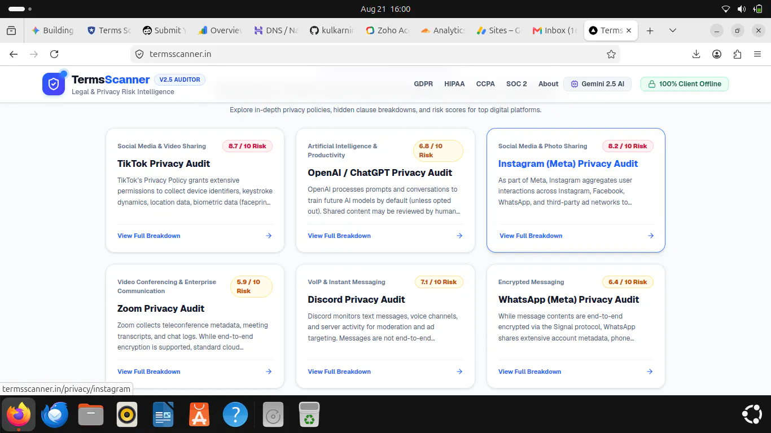This screenshot has height=433, width=771.
Task: Click the Discord Privacy Audit title
Action: 357,299
